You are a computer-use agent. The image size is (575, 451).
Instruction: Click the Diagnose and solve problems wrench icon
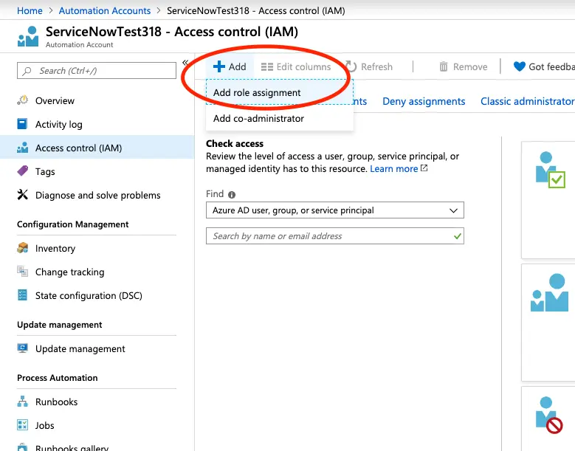pos(22,195)
